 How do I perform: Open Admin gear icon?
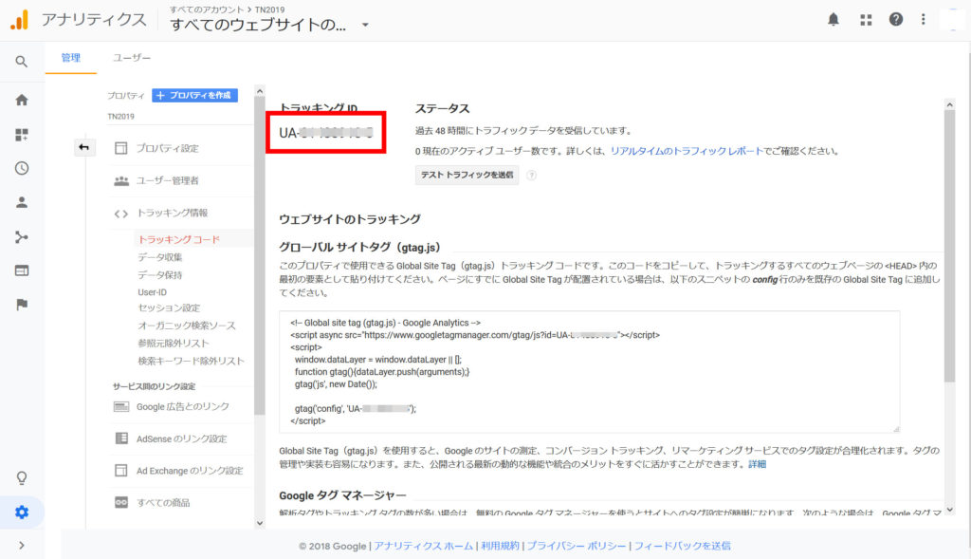coord(22,512)
